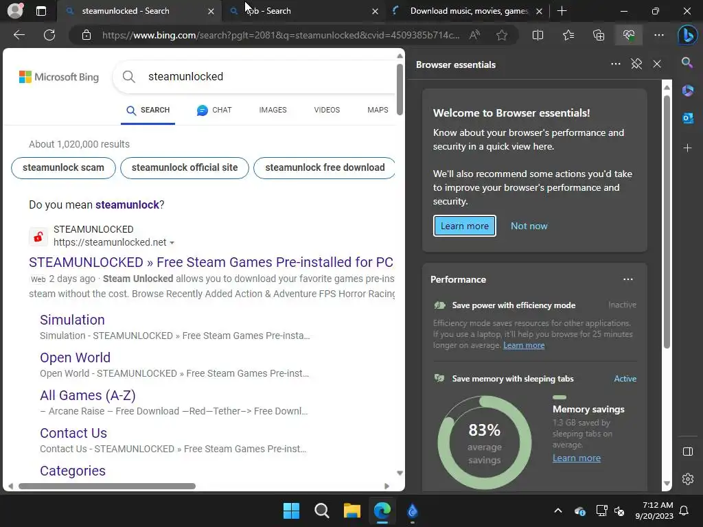Close the steamunlocked search tab
The image size is (703, 527).
pos(211,11)
